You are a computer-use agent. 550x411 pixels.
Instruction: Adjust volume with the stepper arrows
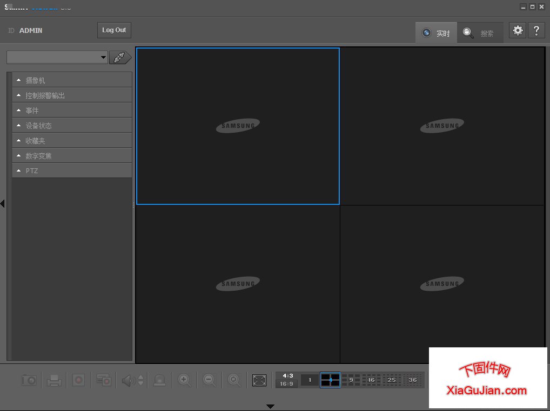pos(140,381)
